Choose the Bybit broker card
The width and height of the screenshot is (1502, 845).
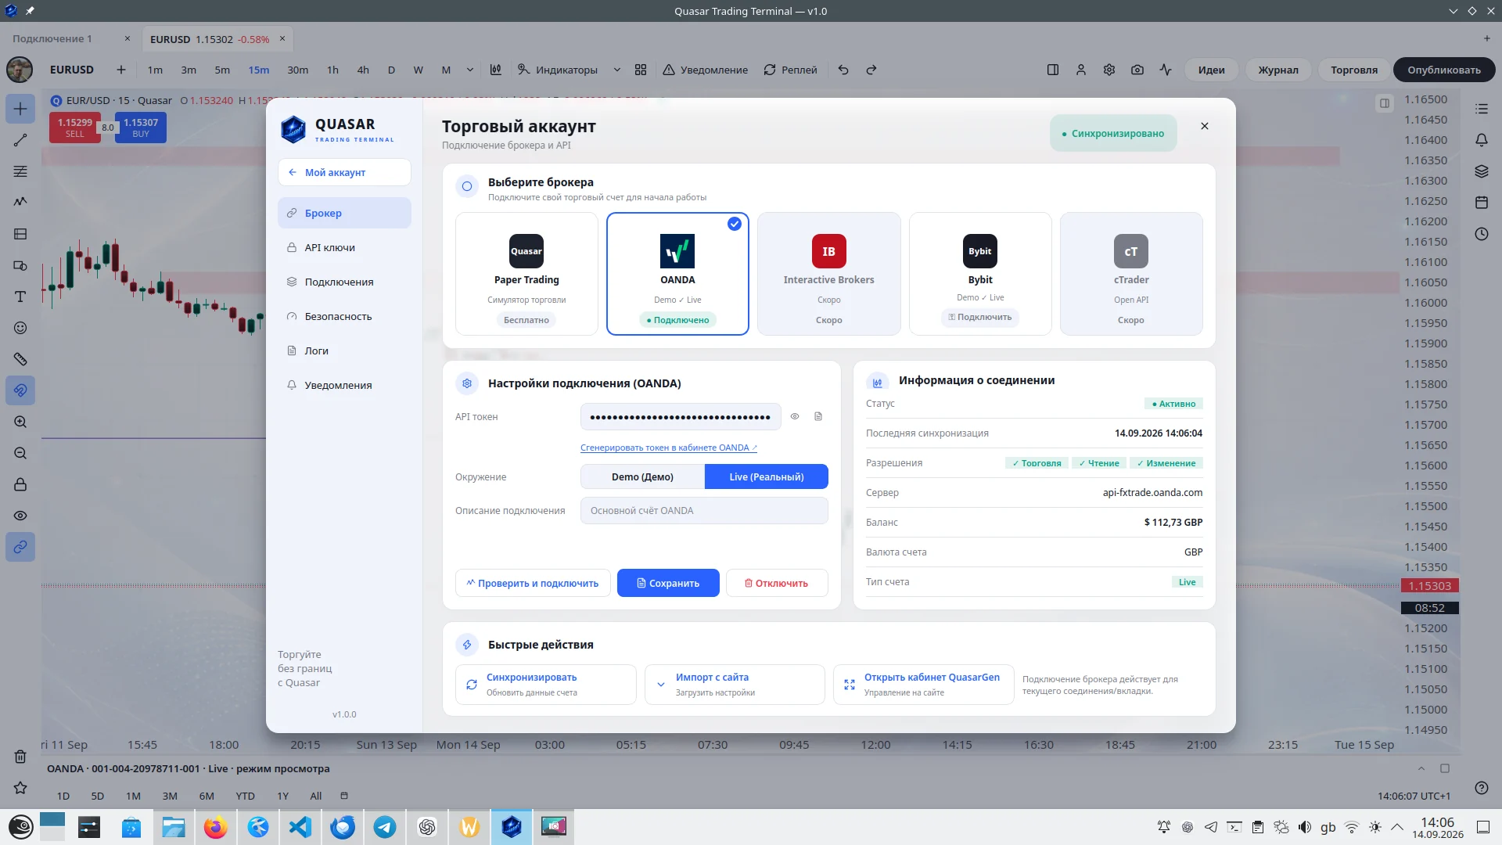[x=980, y=274]
